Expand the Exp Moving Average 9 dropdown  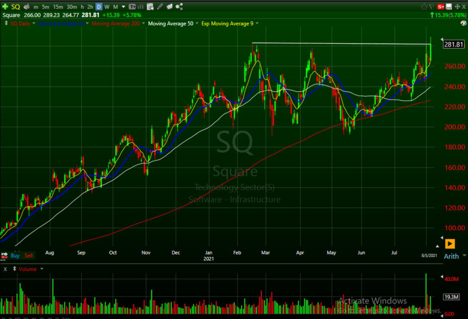pos(257,23)
